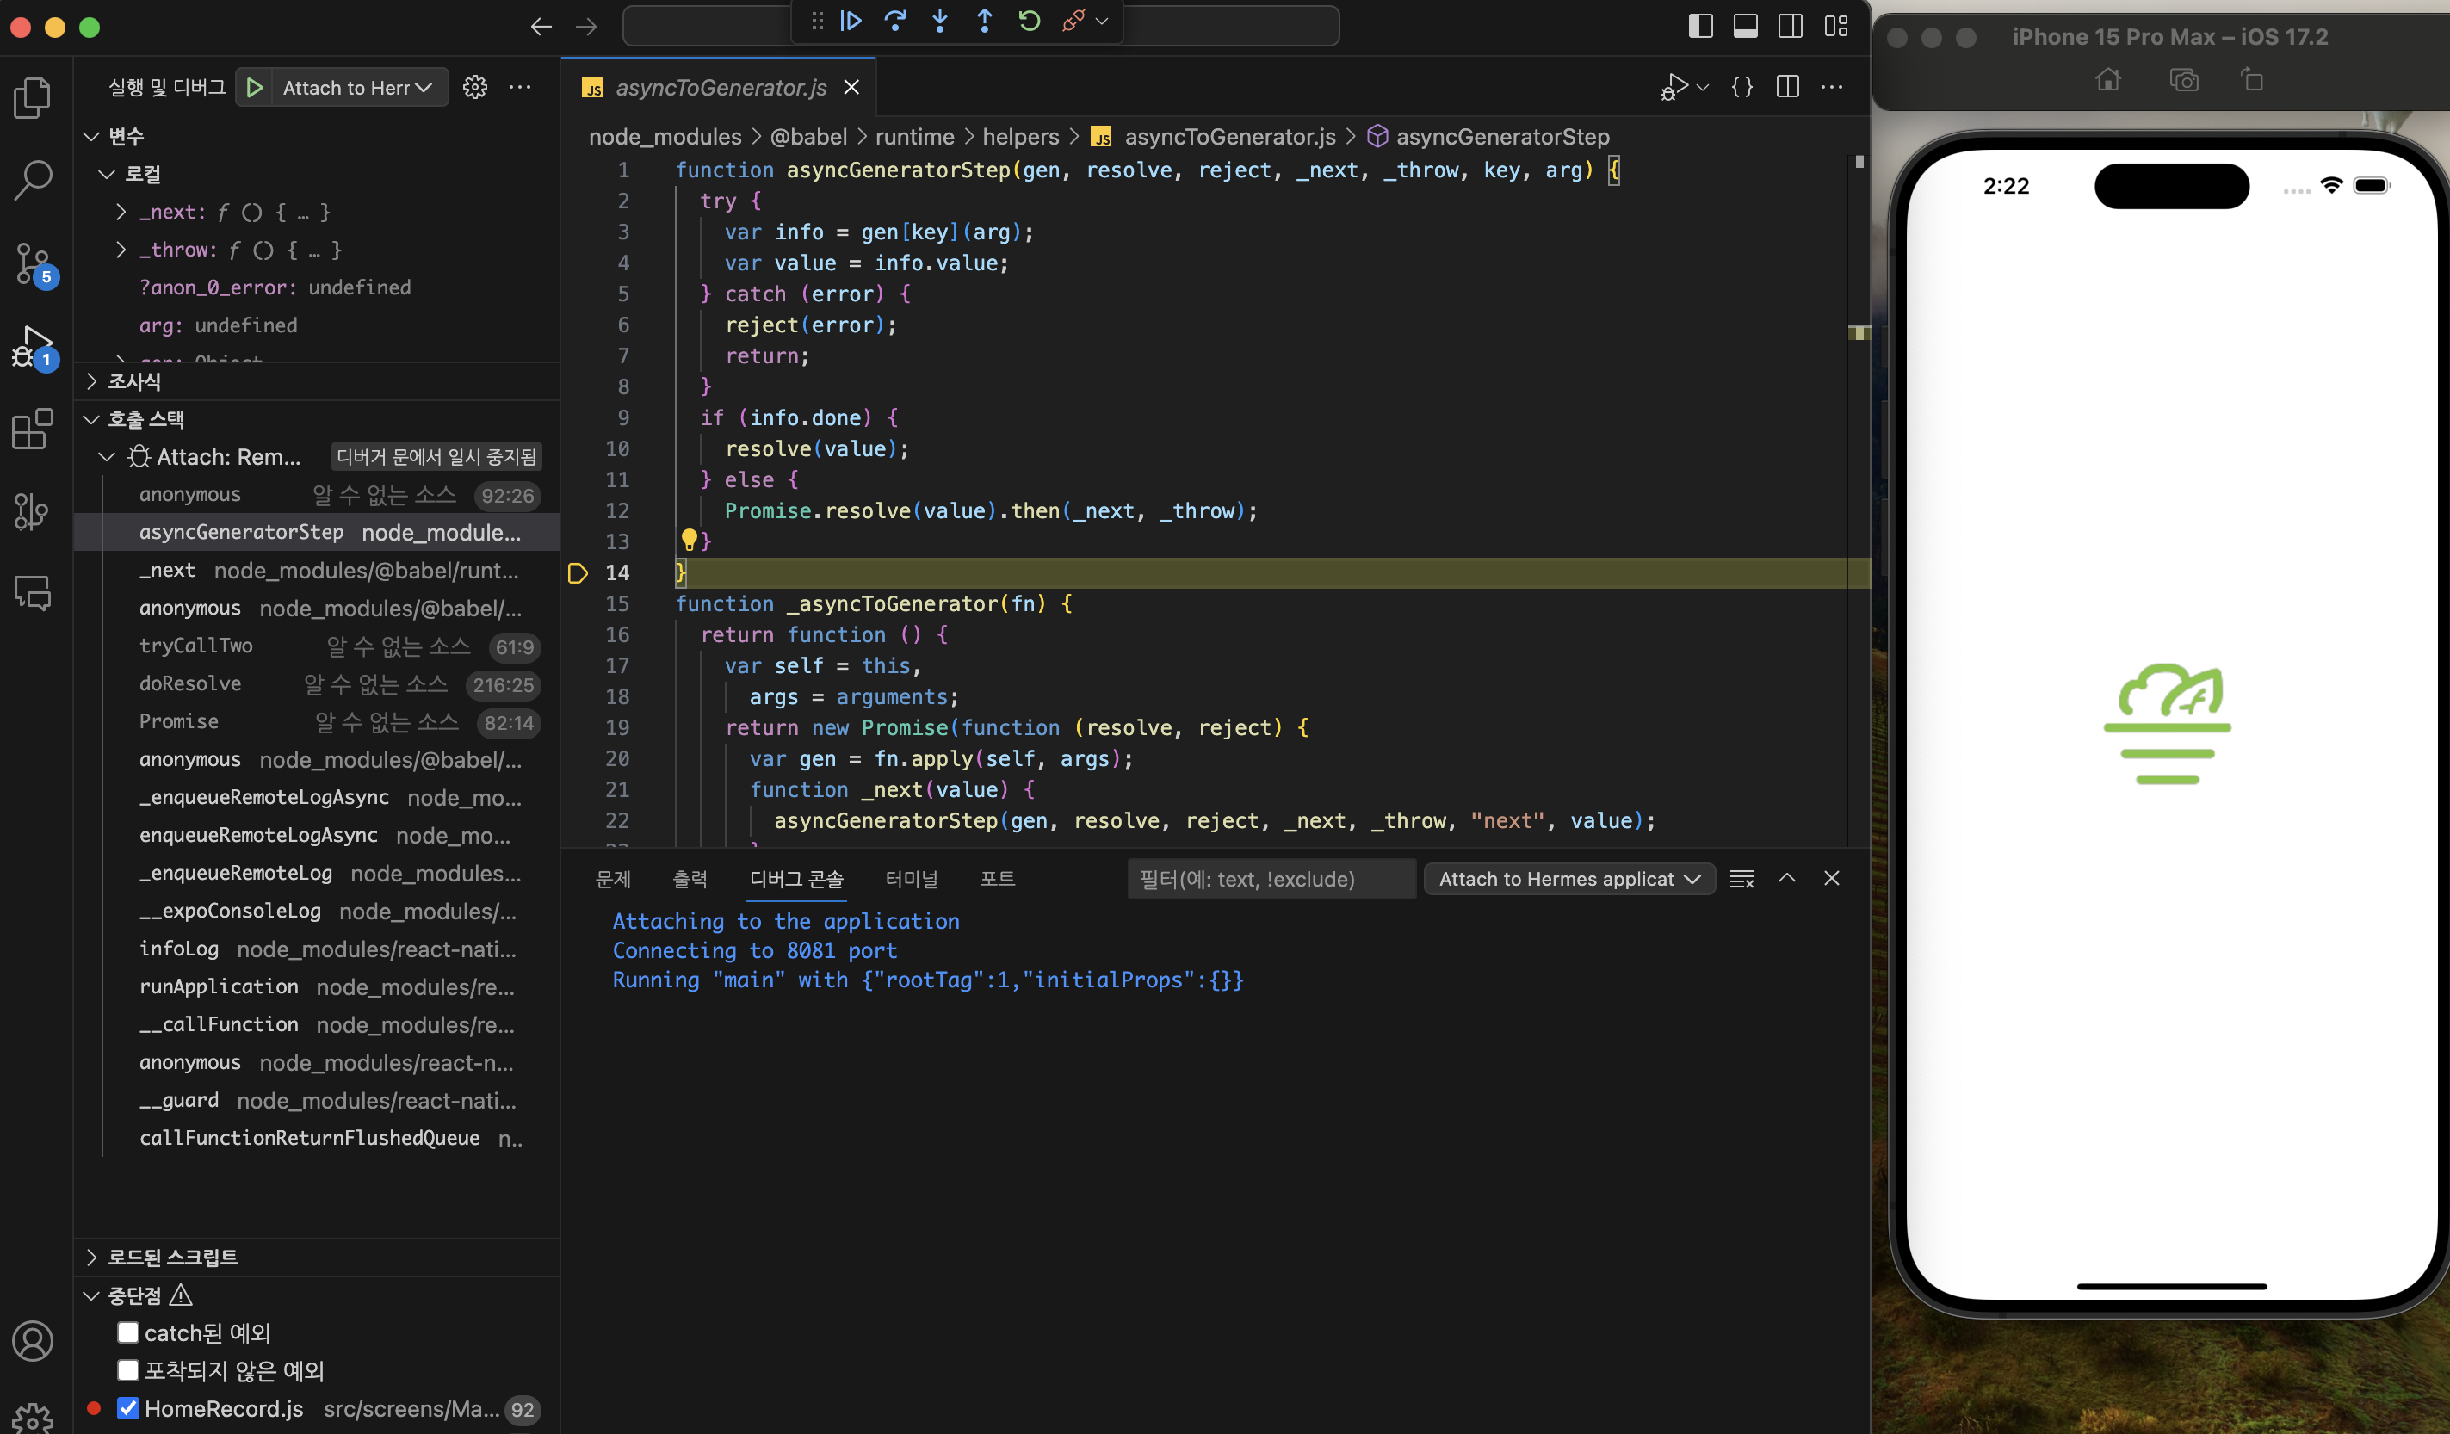Viewport: 2450px width, 1434px height.
Task: Open the 'Attach to Herr' configuration dropdown
Action: click(x=356, y=88)
